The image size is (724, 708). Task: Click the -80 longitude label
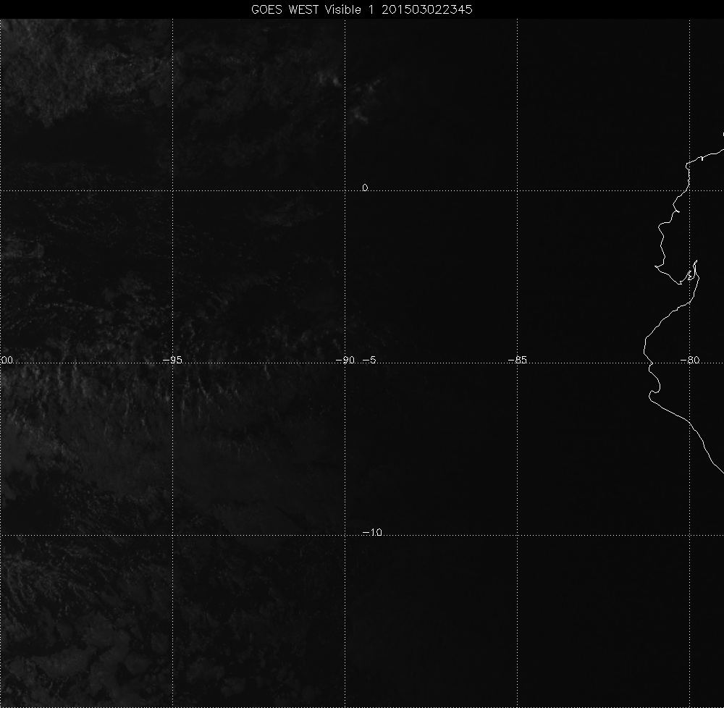click(x=690, y=360)
